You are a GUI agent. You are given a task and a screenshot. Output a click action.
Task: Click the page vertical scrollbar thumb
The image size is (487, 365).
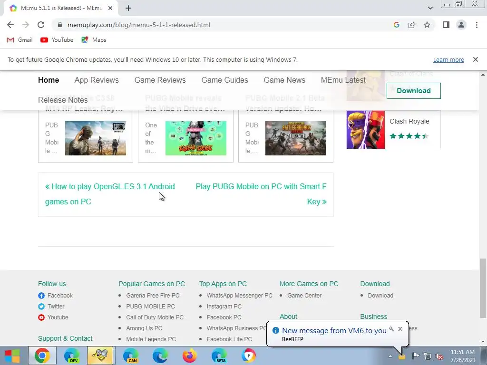483,288
